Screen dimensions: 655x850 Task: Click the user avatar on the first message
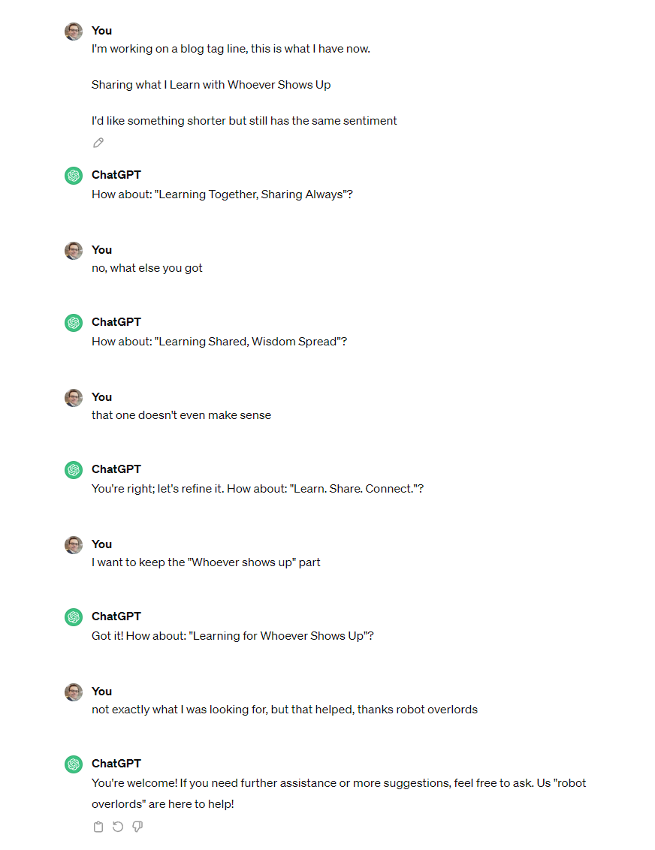coord(74,32)
